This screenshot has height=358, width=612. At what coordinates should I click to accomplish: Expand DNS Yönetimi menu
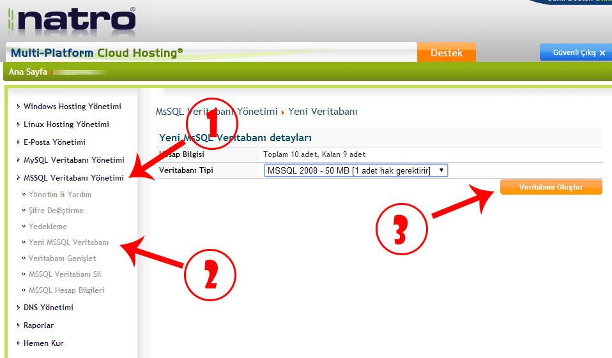point(48,308)
